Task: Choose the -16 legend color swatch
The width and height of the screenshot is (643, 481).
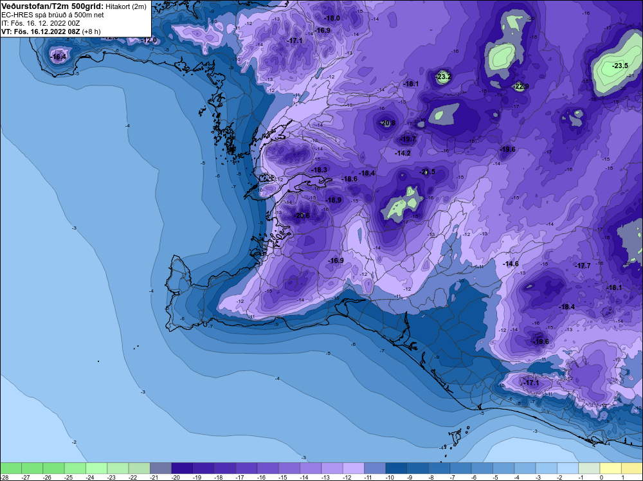Action: point(267,468)
